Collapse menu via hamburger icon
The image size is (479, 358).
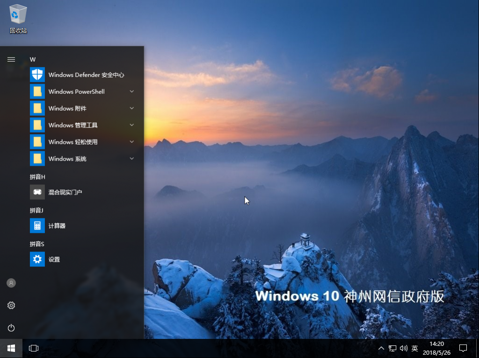tap(11, 59)
